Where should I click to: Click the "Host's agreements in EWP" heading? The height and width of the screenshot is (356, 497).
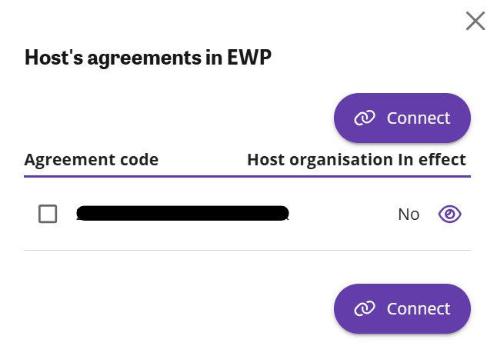click(147, 58)
